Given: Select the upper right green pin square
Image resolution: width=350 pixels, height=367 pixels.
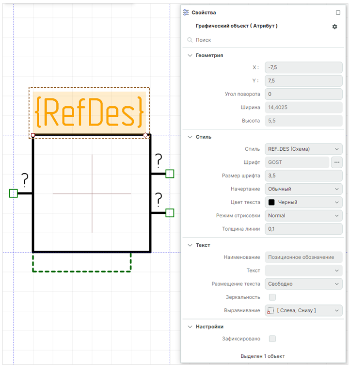Looking at the screenshot, I should tap(170, 174).
